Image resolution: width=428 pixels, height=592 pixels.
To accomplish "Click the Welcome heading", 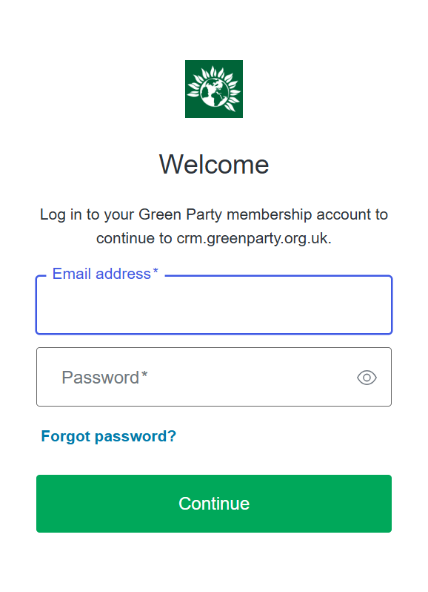I will [213, 164].
